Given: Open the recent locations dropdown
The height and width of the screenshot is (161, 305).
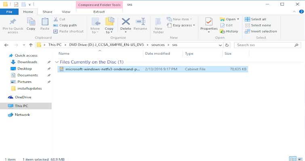Looking at the screenshot, I should (24, 45).
